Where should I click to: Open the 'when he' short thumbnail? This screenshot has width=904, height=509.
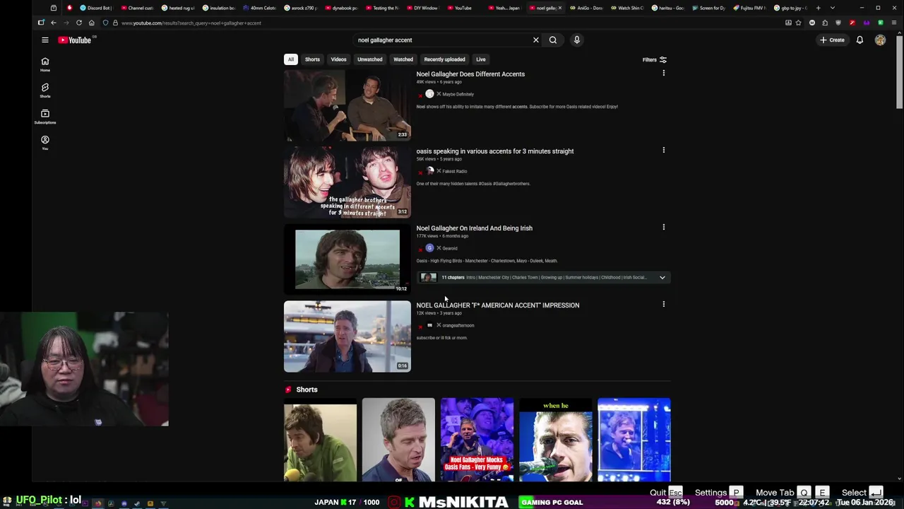555,440
